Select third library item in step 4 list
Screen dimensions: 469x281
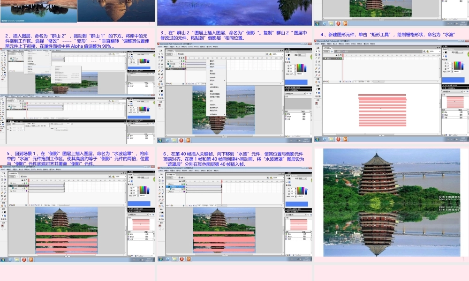tap(454, 118)
